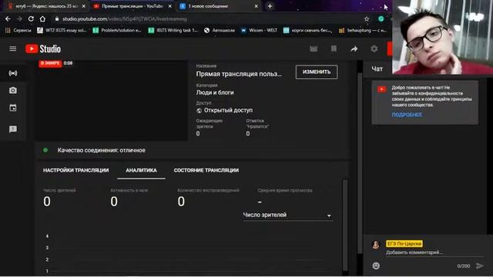
Task: Open the корги скачать bookmark
Action: [x=308, y=30]
